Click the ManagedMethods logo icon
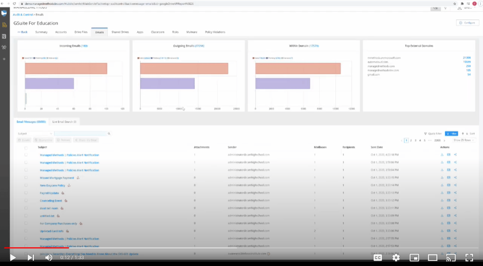 [4, 13]
